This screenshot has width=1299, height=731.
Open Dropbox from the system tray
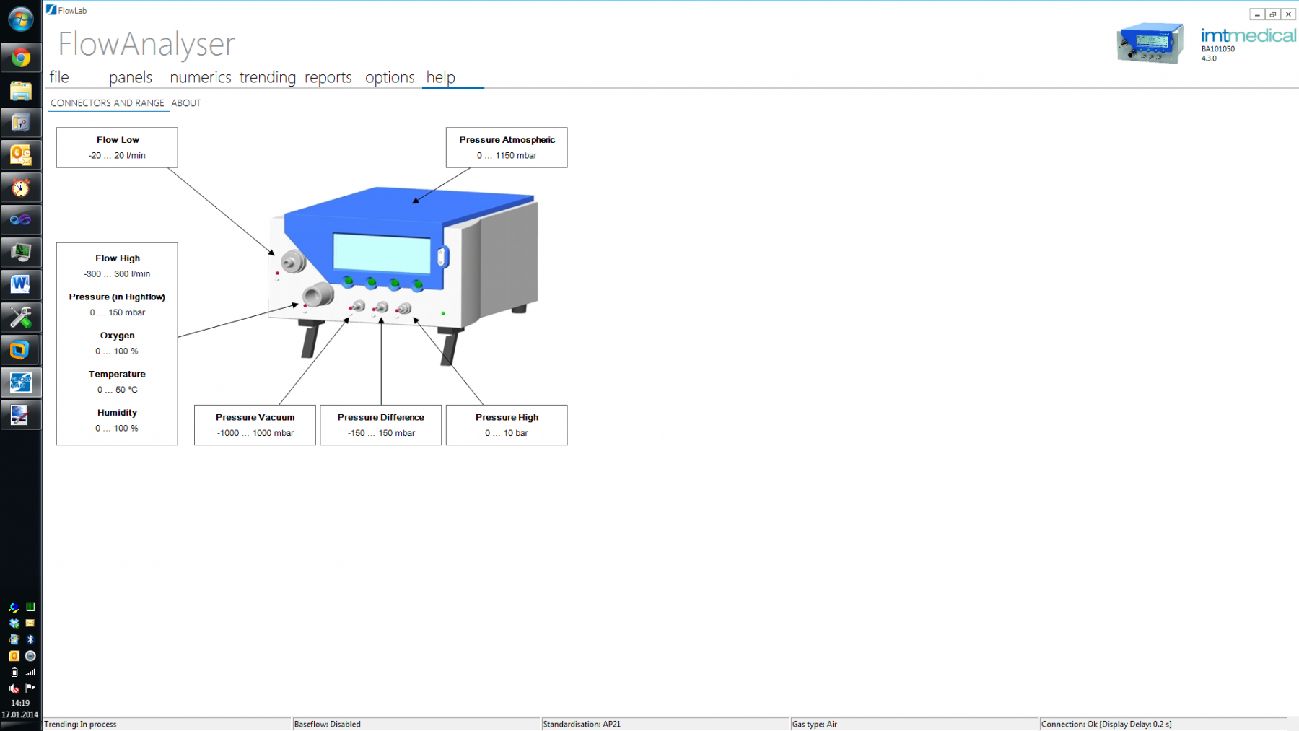(14, 623)
